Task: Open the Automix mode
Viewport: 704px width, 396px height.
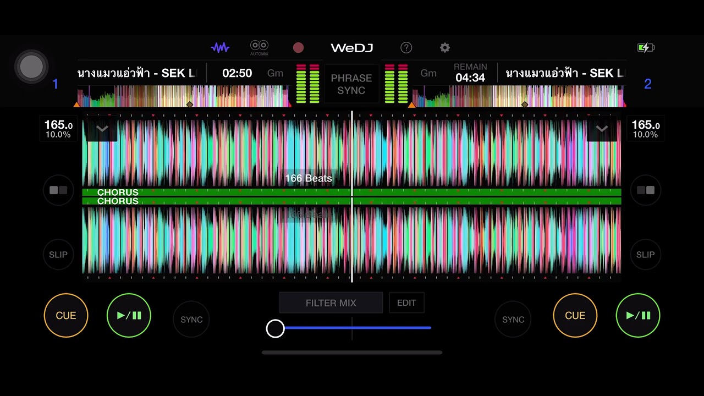Action: click(x=259, y=47)
